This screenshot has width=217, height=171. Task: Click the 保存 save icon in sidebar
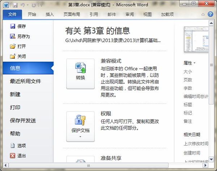pyautogui.click(x=13, y=26)
